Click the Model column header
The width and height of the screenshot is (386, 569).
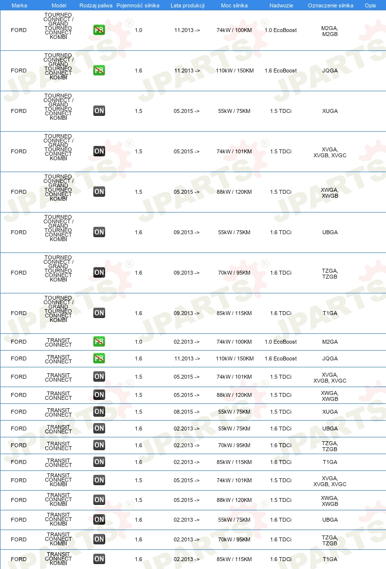[59, 5]
